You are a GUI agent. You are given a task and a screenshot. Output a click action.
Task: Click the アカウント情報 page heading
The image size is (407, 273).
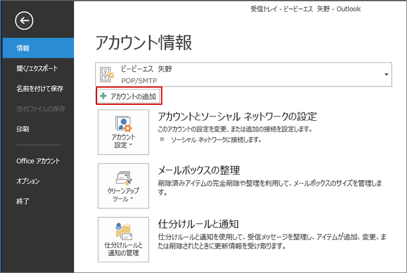144,43
